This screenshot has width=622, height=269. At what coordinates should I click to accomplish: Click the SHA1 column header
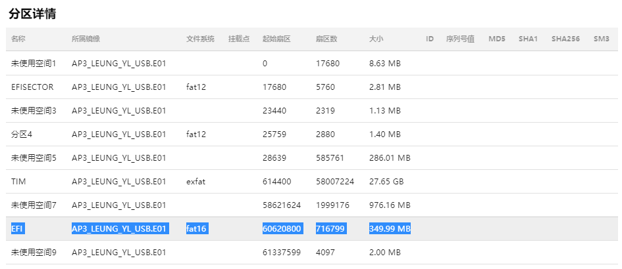pos(528,39)
